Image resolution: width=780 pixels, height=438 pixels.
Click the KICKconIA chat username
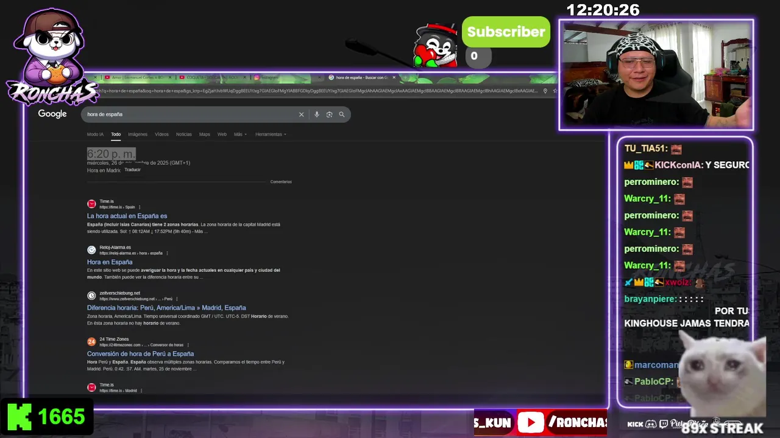click(x=678, y=165)
